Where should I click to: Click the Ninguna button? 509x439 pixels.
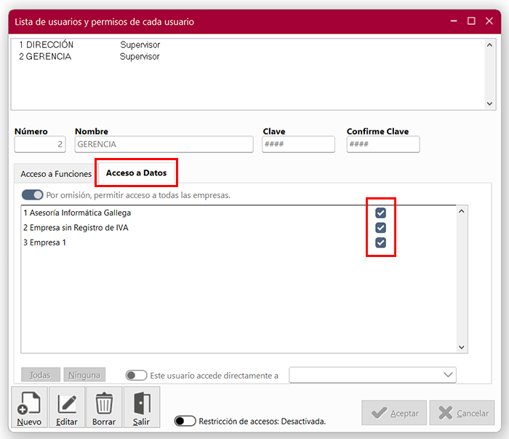click(84, 375)
